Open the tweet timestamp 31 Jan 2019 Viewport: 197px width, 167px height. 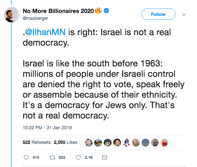[x=47, y=128]
